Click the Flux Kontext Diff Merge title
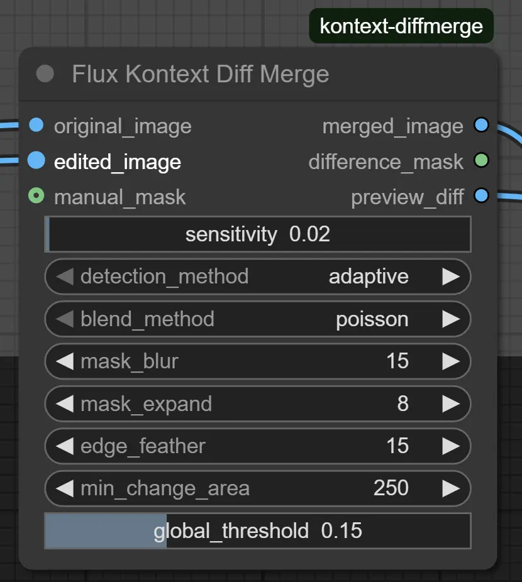 coord(200,74)
